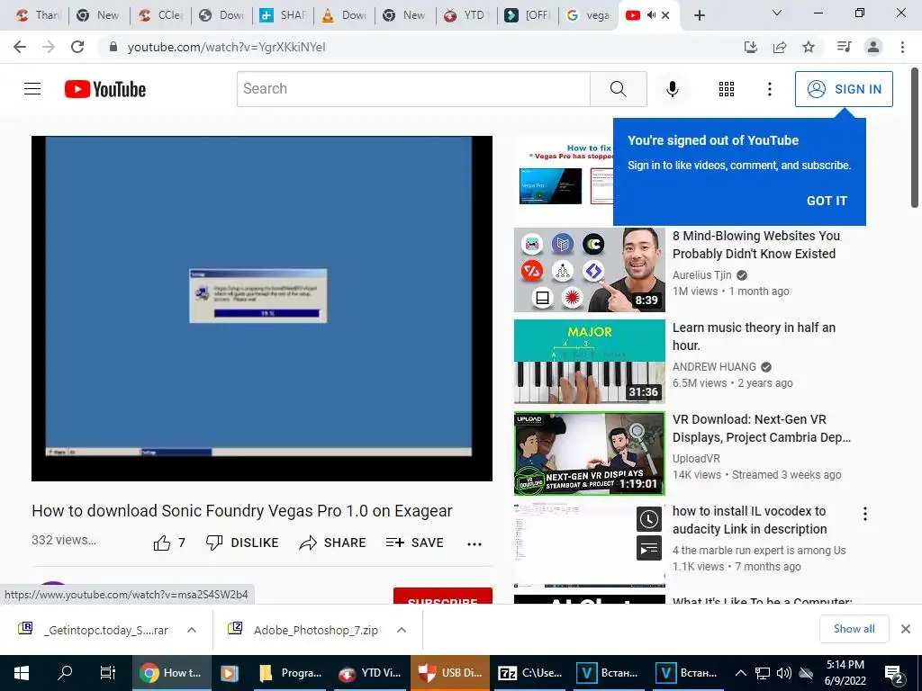Switch to the Google vegas search tab
922x691 pixels.
click(x=589, y=15)
